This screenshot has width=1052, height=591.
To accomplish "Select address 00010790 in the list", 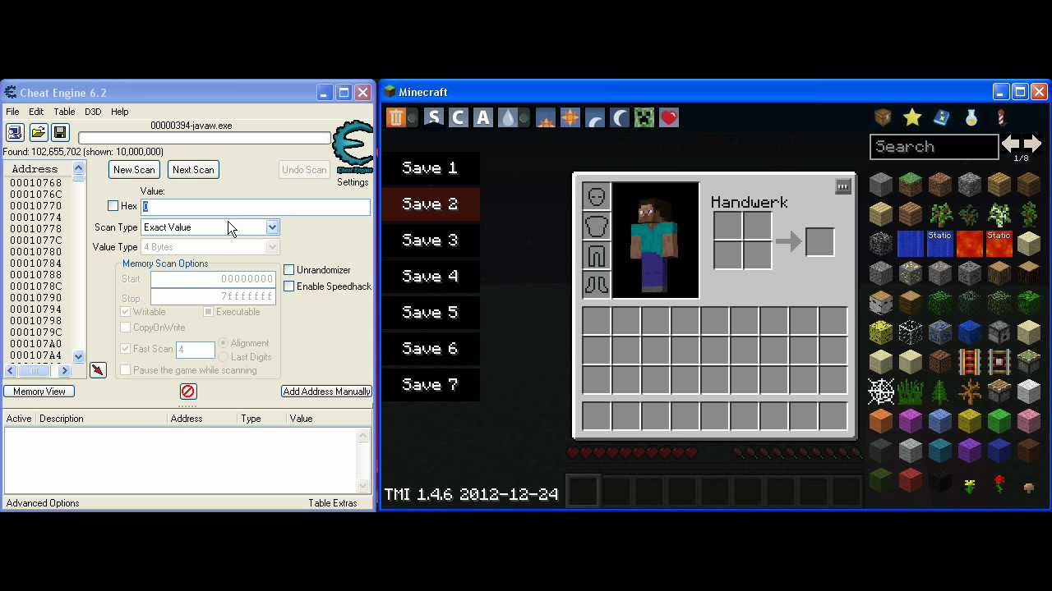I will coord(36,298).
